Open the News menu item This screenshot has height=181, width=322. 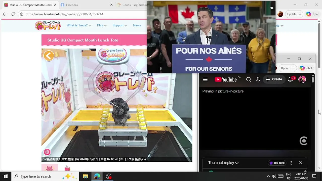click(137, 25)
